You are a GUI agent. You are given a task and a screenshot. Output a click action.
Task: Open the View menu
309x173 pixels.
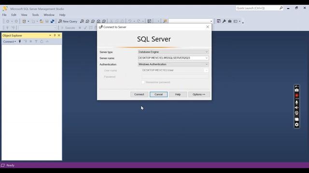pyautogui.click(x=24, y=15)
